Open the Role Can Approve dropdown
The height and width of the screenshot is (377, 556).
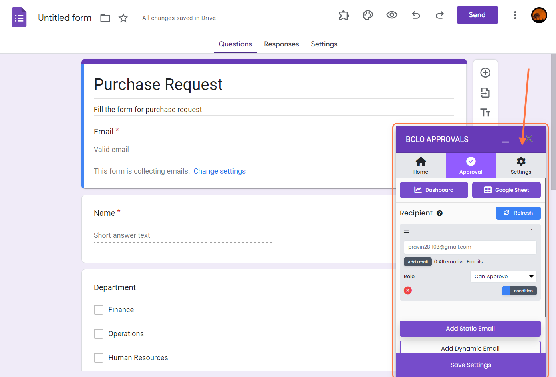503,277
